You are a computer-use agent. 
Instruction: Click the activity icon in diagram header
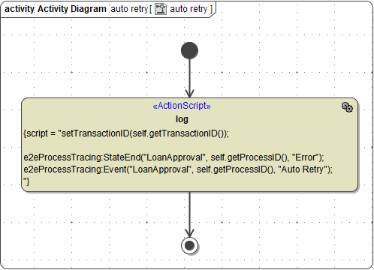pos(161,9)
